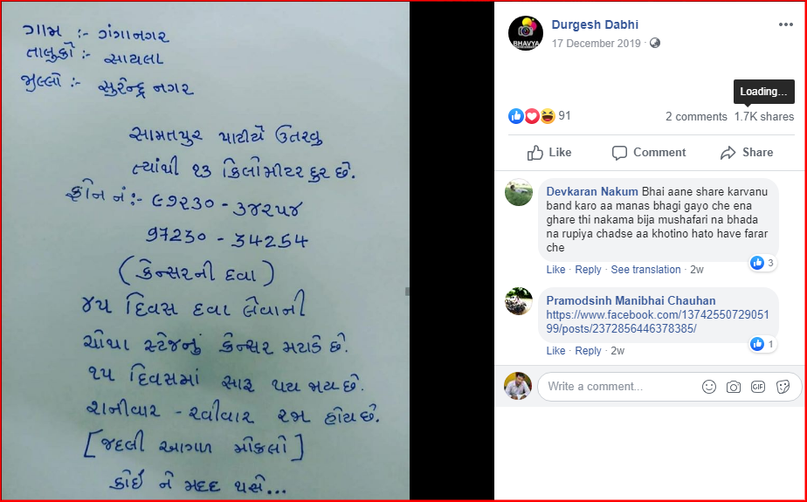
Task: Click the Comment button under the post
Action: pos(648,152)
